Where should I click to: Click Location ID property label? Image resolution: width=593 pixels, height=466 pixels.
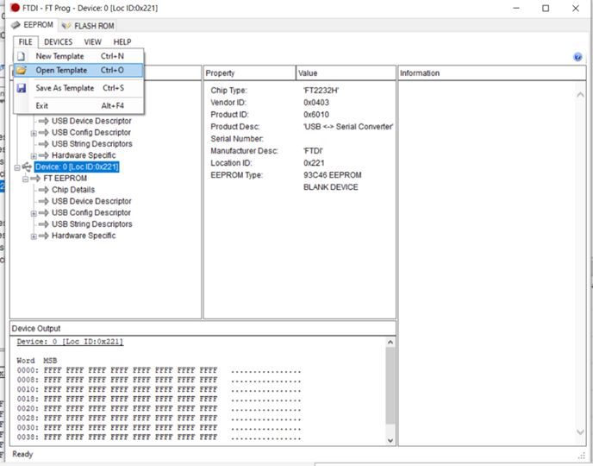231,163
